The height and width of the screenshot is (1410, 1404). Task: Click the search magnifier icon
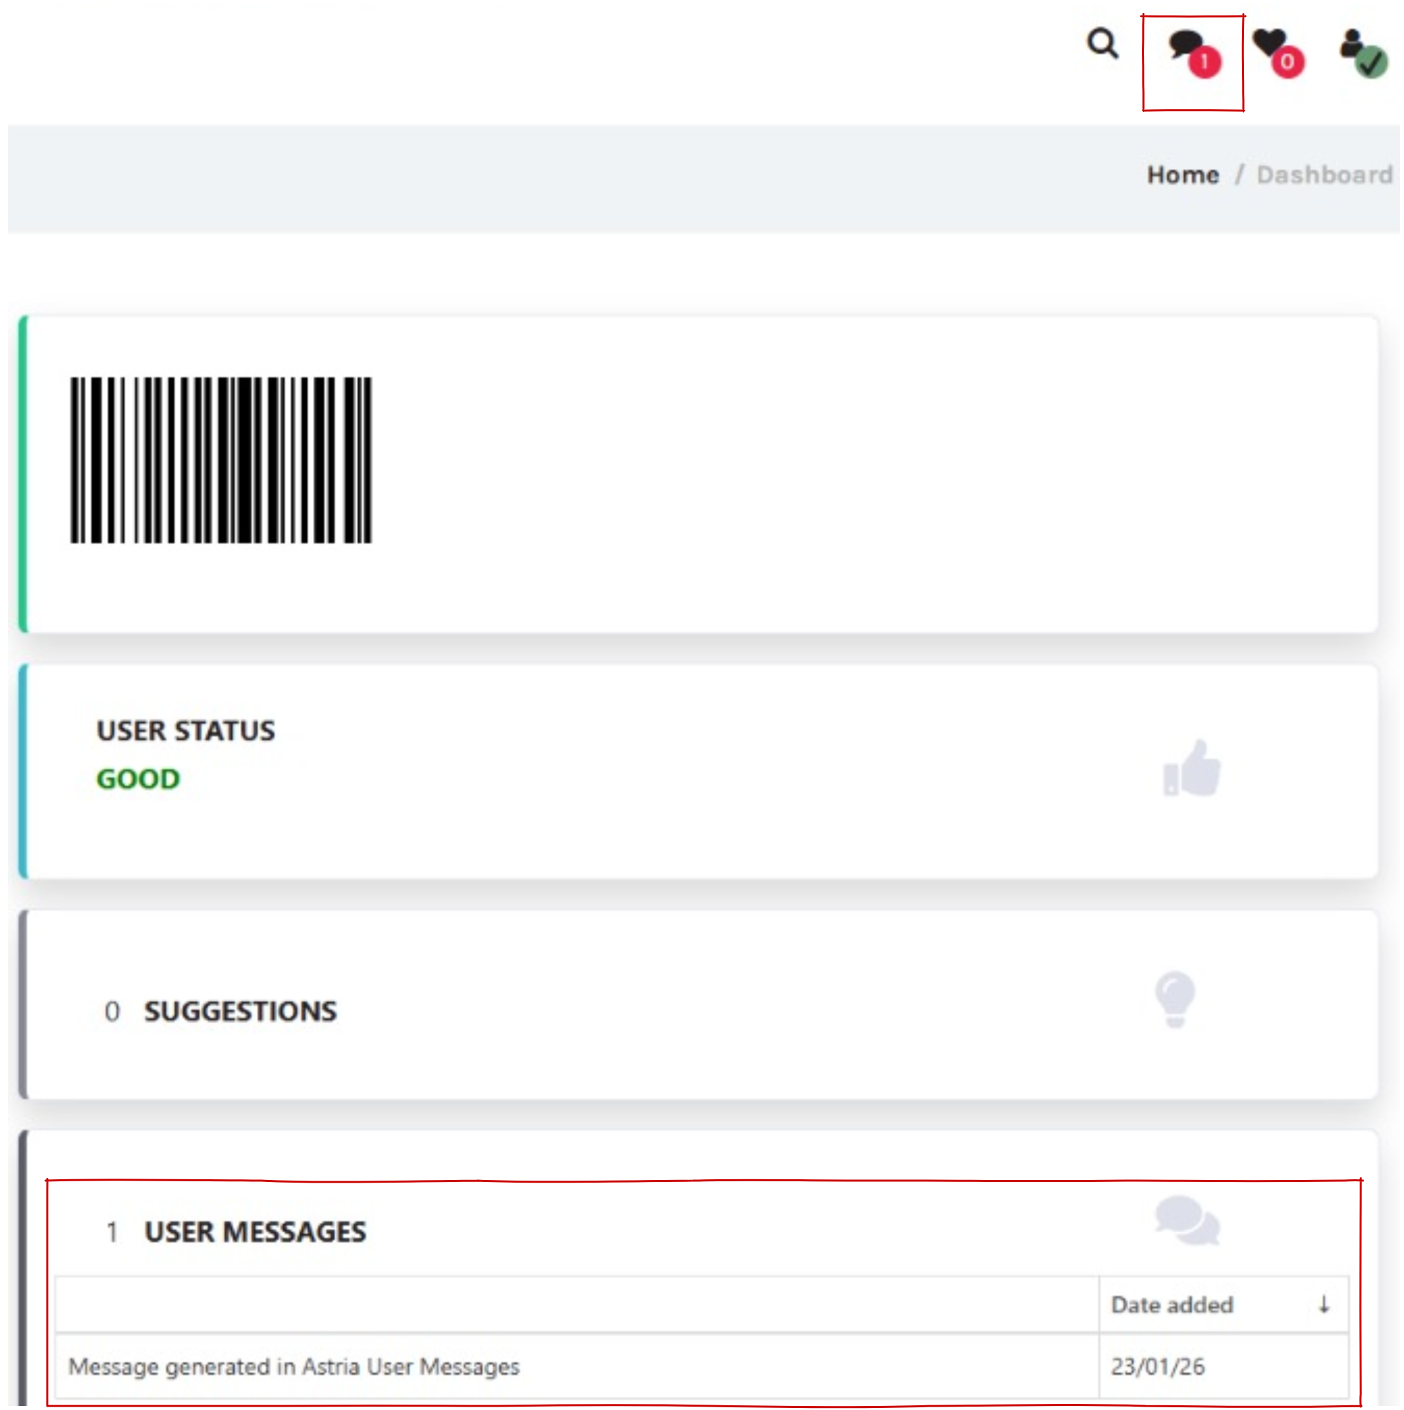pyautogui.click(x=1102, y=43)
